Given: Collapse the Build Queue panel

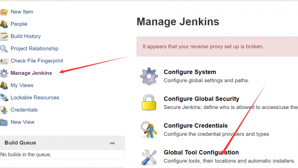Looking at the screenshot, I should tap(112, 143).
